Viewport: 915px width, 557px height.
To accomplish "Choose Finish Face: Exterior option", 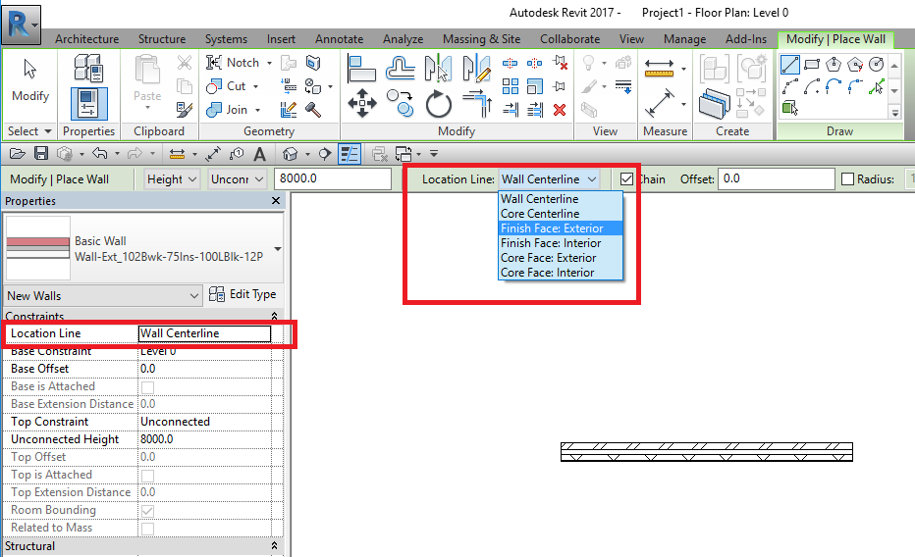I will point(561,228).
